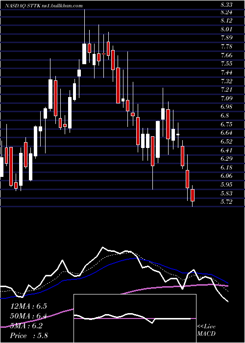The width and height of the screenshot is (245, 343).
Task: Click the 7.09 price axis label
Action: [226, 98]
